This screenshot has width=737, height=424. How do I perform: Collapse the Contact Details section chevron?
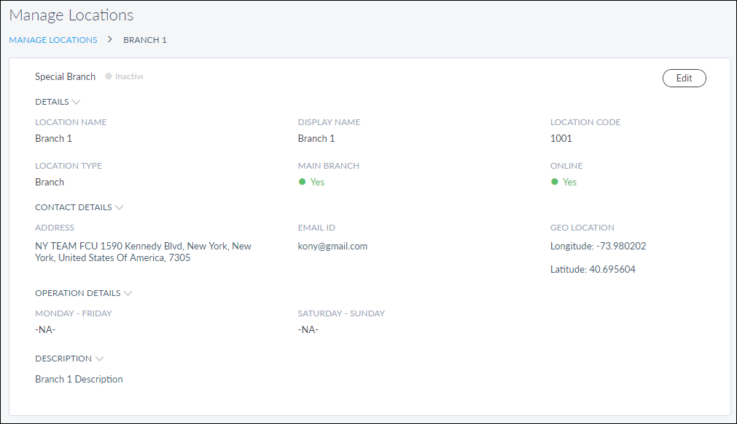click(x=120, y=207)
